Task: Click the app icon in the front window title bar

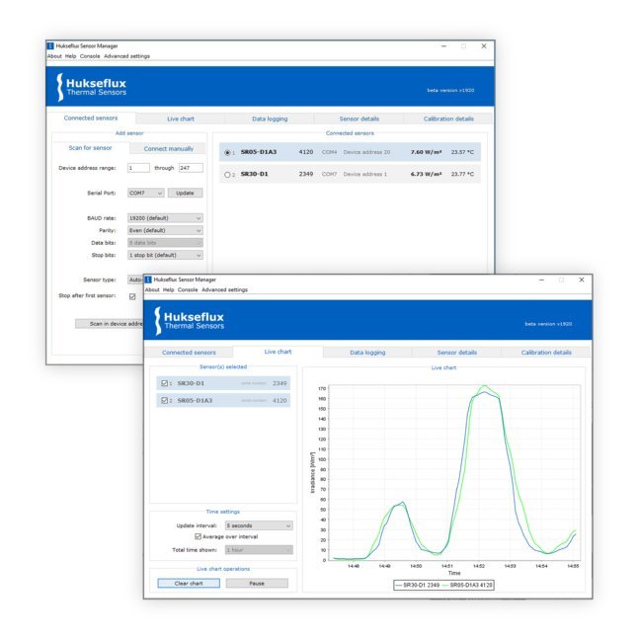Action: 148,280
